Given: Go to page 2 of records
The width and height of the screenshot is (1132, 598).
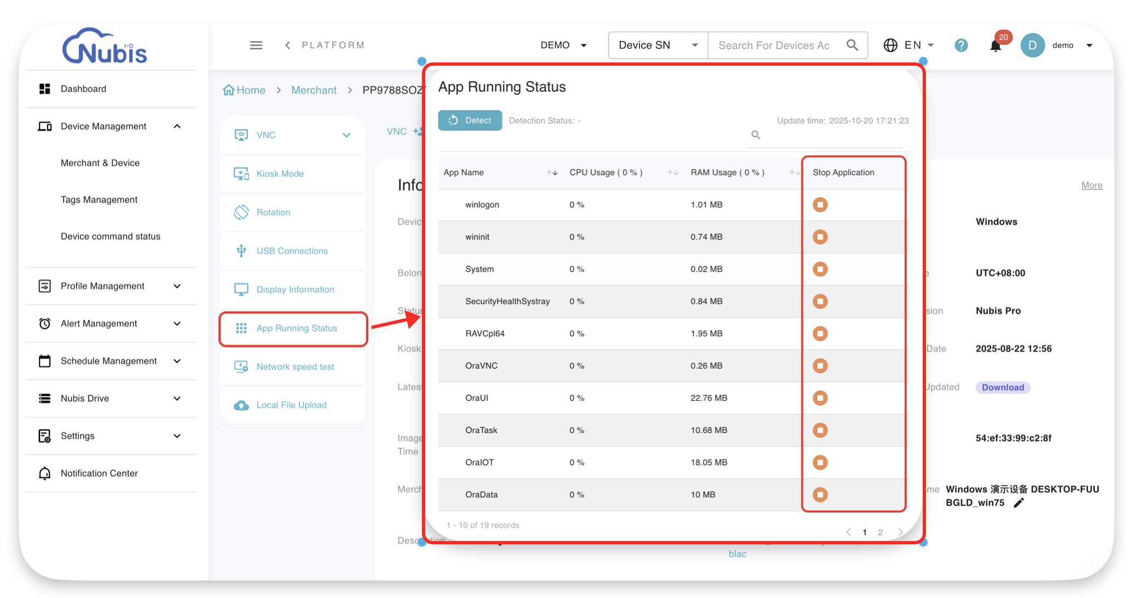Looking at the screenshot, I should pos(880,532).
